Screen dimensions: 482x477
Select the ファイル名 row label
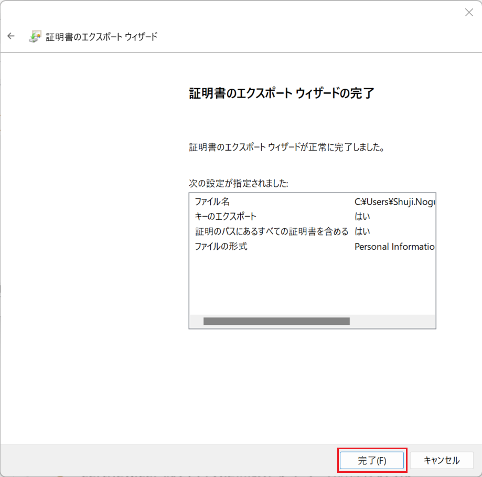(x=212, y=202)
